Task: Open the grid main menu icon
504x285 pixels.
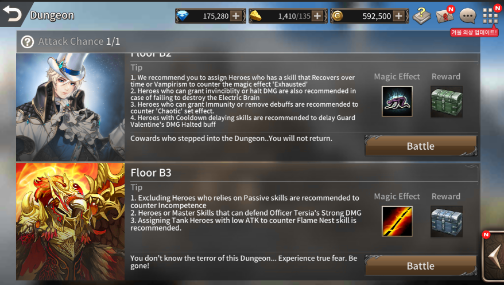Action: tap(490, 15)
